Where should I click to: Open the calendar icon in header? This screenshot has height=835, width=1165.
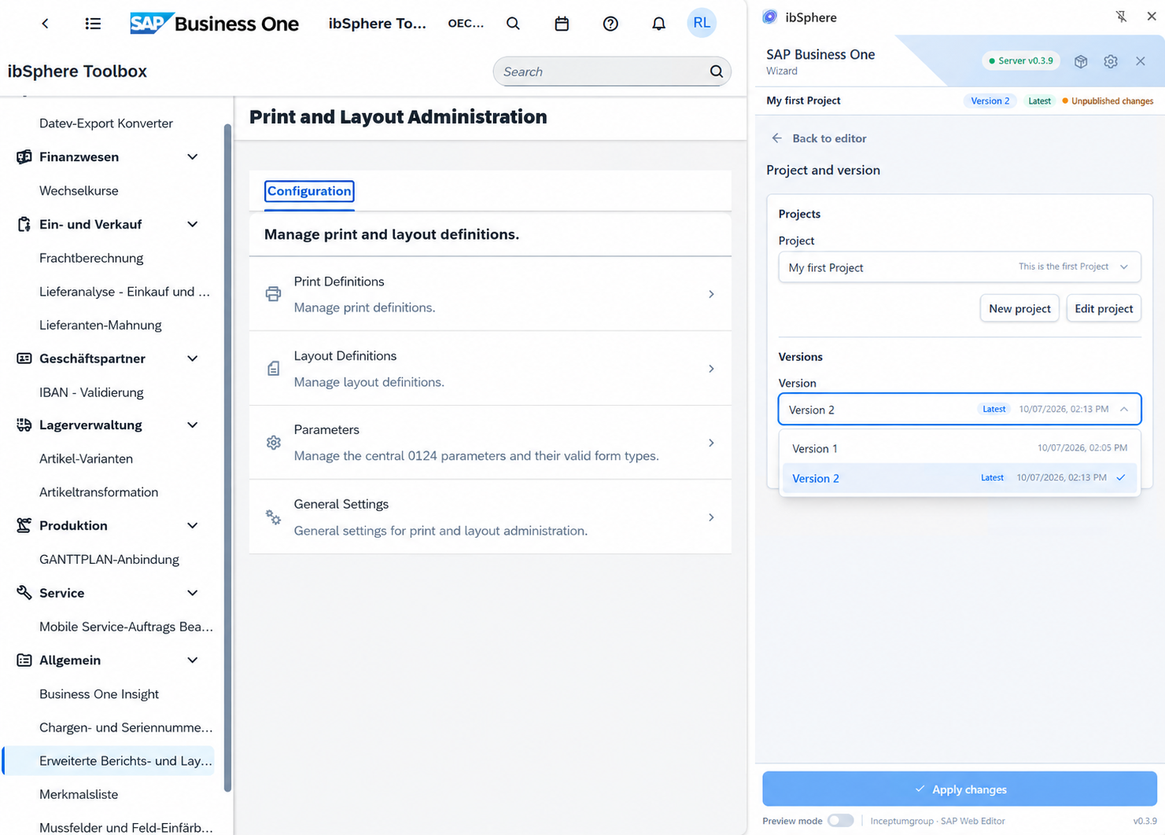(x=562, y=24)
